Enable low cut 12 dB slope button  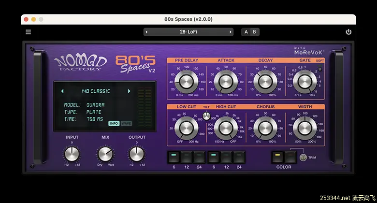[187, 157]
